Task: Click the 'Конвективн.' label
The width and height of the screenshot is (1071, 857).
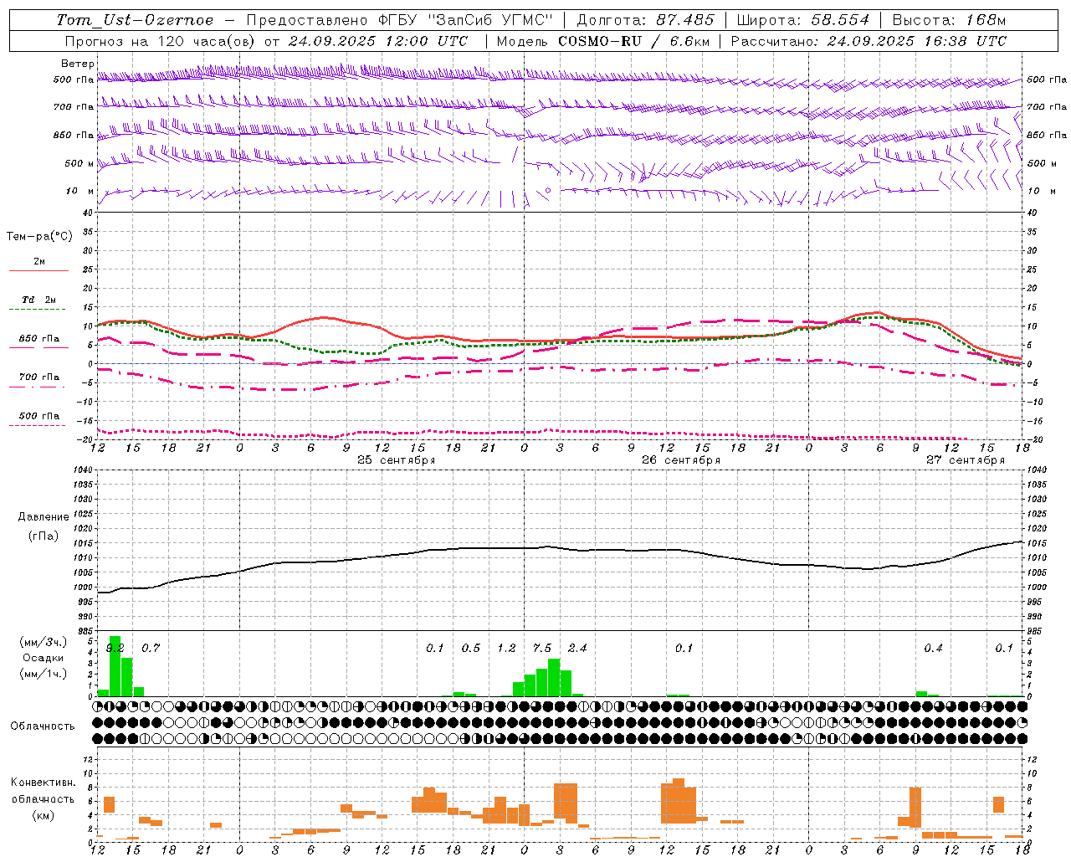Action: pyautogui.click(x=44, y=783)
